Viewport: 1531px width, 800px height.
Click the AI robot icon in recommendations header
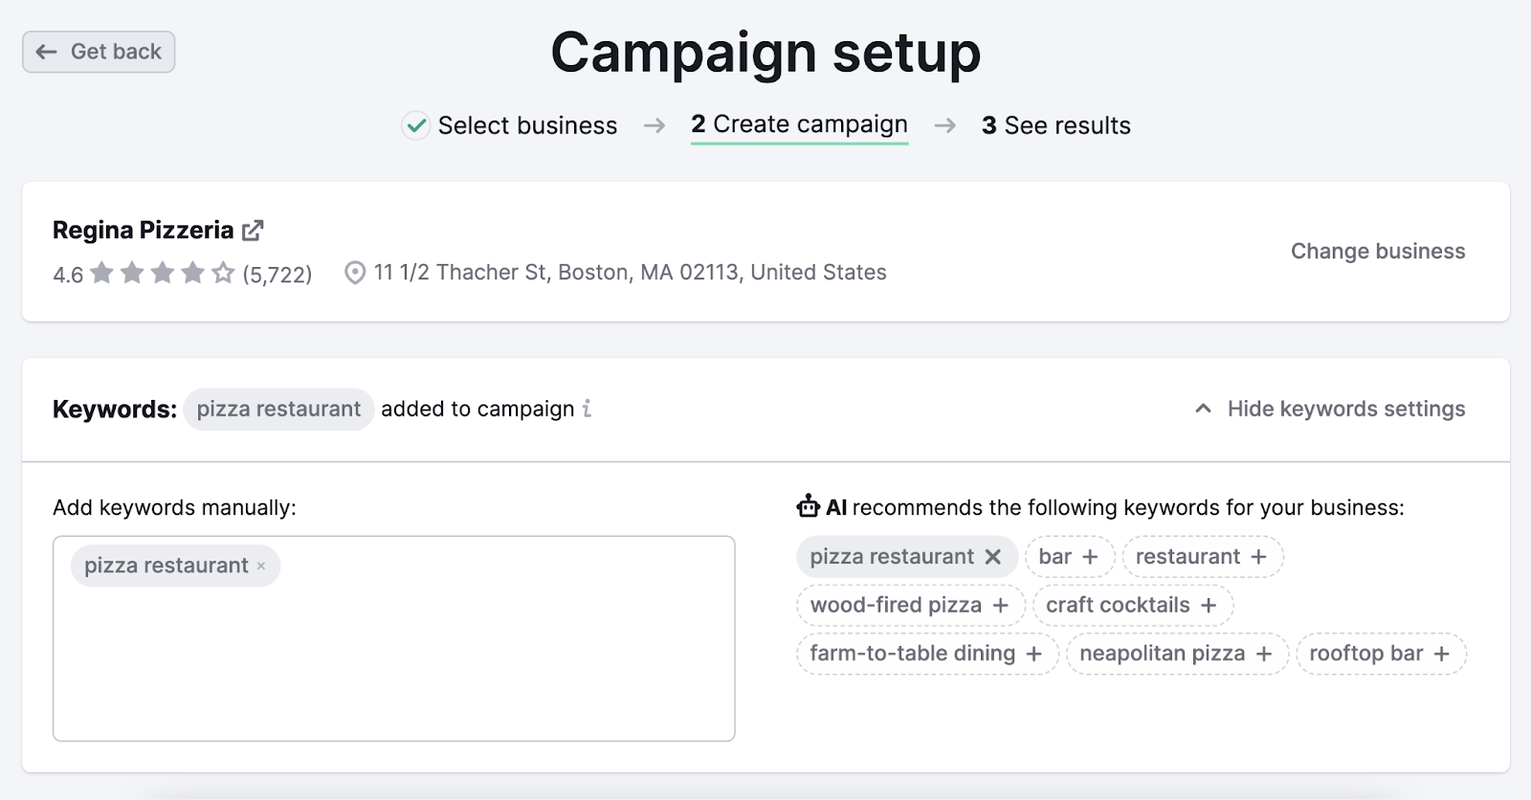(809, 507)
